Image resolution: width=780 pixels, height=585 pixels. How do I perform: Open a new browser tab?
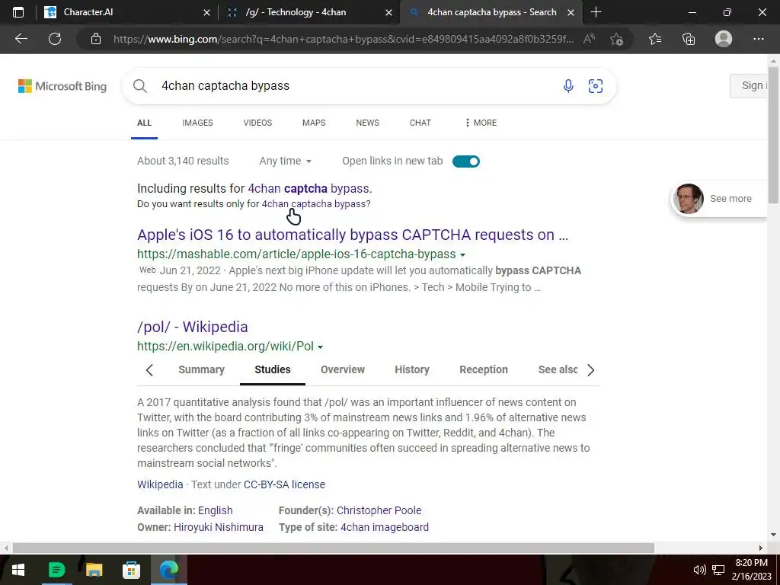(x=596, y=12)
